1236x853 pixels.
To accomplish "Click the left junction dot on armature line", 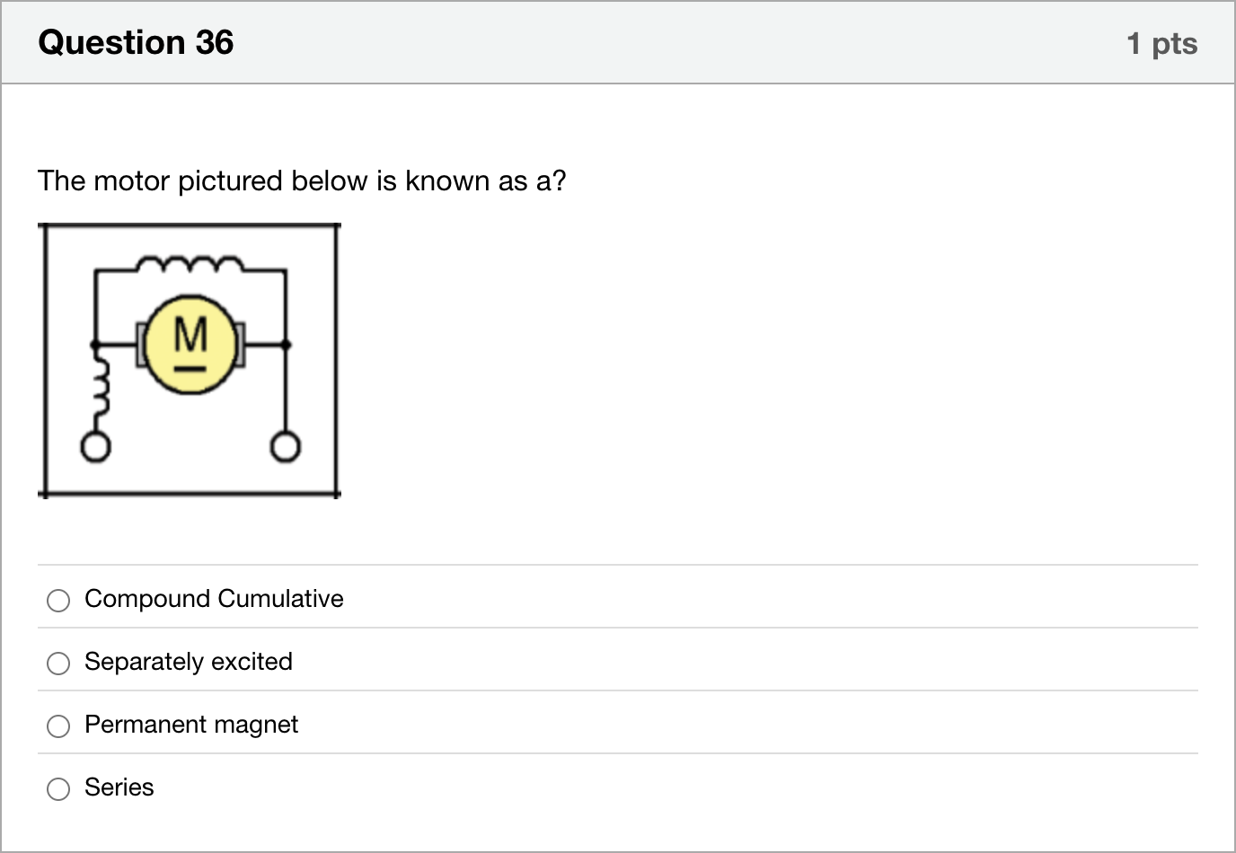I will [94, 344].
